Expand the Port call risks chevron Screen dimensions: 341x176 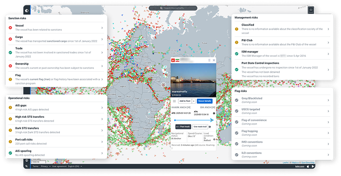tap(102, 142)
